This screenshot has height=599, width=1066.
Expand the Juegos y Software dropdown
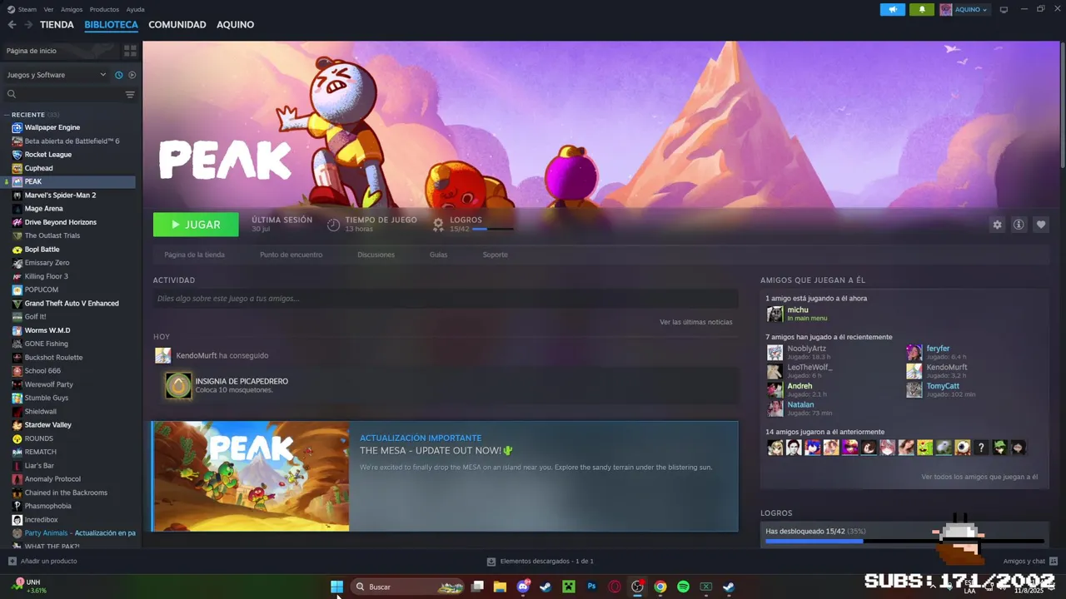56,75
